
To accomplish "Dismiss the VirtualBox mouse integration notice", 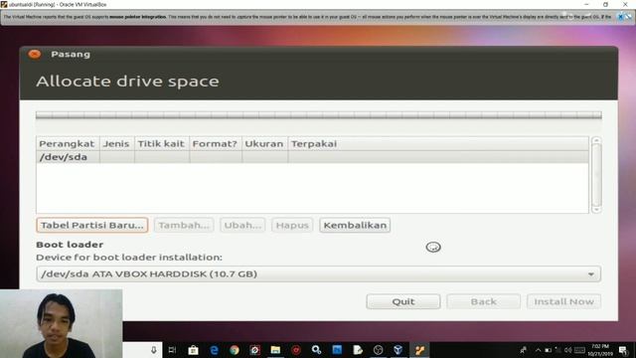I will click(620, 17).
